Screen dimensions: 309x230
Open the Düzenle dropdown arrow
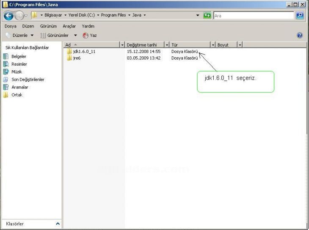click(32, 36)
